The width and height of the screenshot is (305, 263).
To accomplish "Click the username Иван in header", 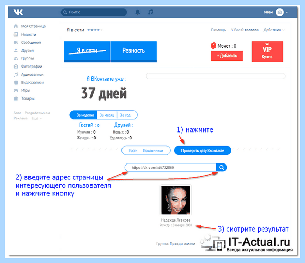I will pos(268,12).
